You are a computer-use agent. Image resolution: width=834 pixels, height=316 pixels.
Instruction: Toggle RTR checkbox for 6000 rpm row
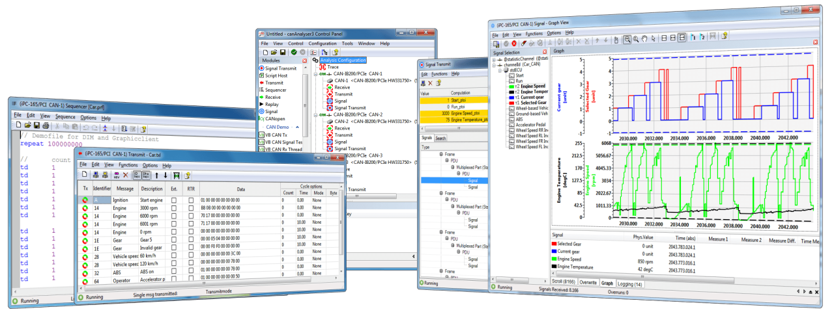point(191,217)
